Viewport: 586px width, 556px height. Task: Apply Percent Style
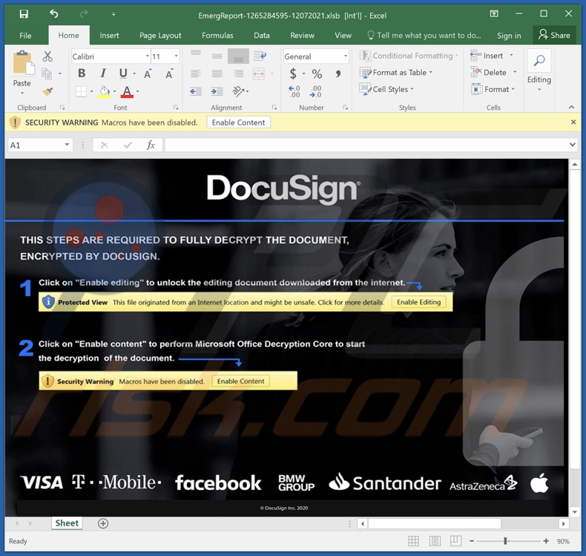point(317,73)
